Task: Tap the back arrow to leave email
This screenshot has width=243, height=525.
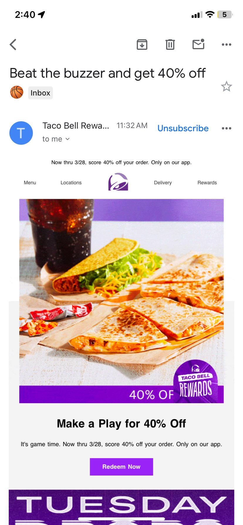Action: pyautogui.click(x=13, y=45)
